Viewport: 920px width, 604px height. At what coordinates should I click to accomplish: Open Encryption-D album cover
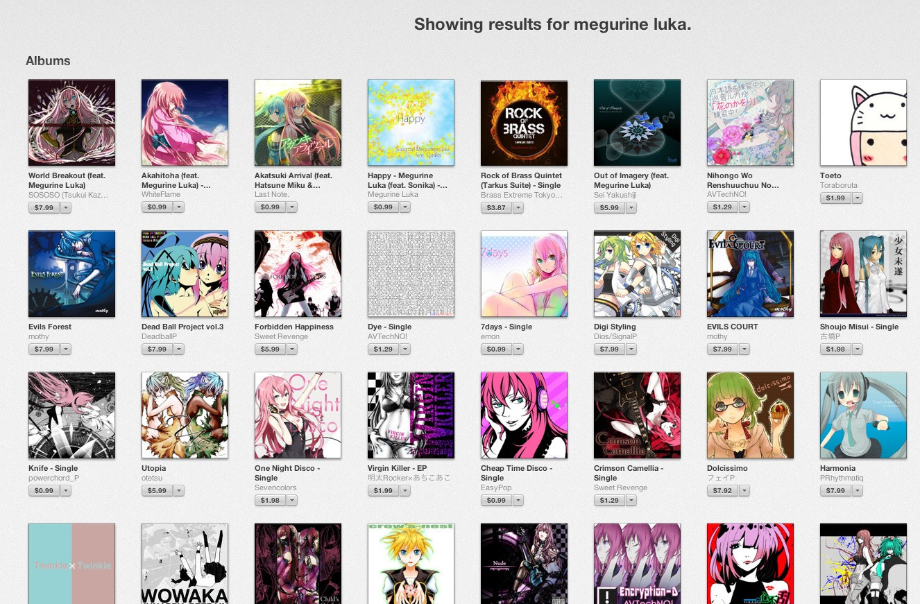pyautogui.click(x=637, y=564)
